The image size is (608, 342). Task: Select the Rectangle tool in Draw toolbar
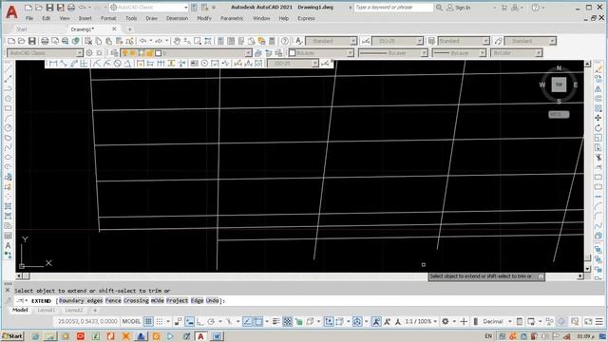click(8, 108)
